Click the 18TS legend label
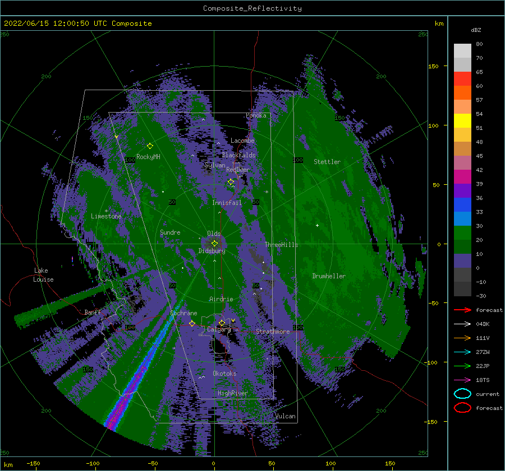This screenshot has height=471, width=505. tap(483, 380)
